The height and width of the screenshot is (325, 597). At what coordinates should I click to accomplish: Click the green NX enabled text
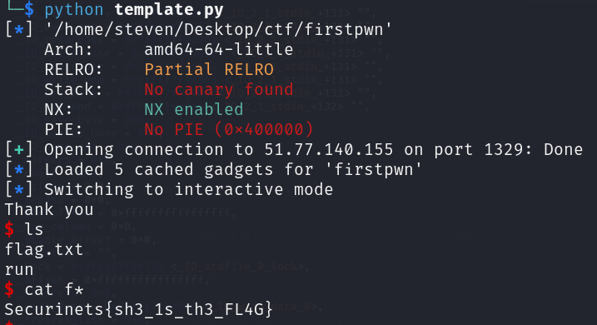coord(193,109)
